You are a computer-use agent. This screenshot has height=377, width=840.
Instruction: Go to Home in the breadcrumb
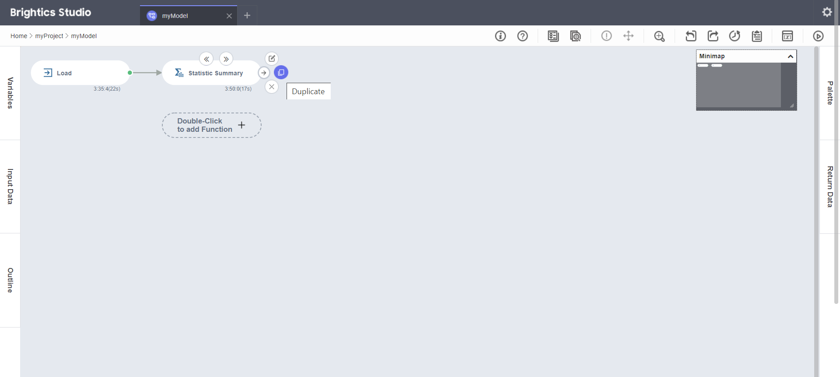pos(19,36)
